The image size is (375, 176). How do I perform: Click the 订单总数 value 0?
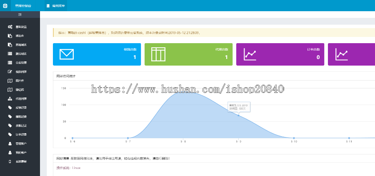318,57
